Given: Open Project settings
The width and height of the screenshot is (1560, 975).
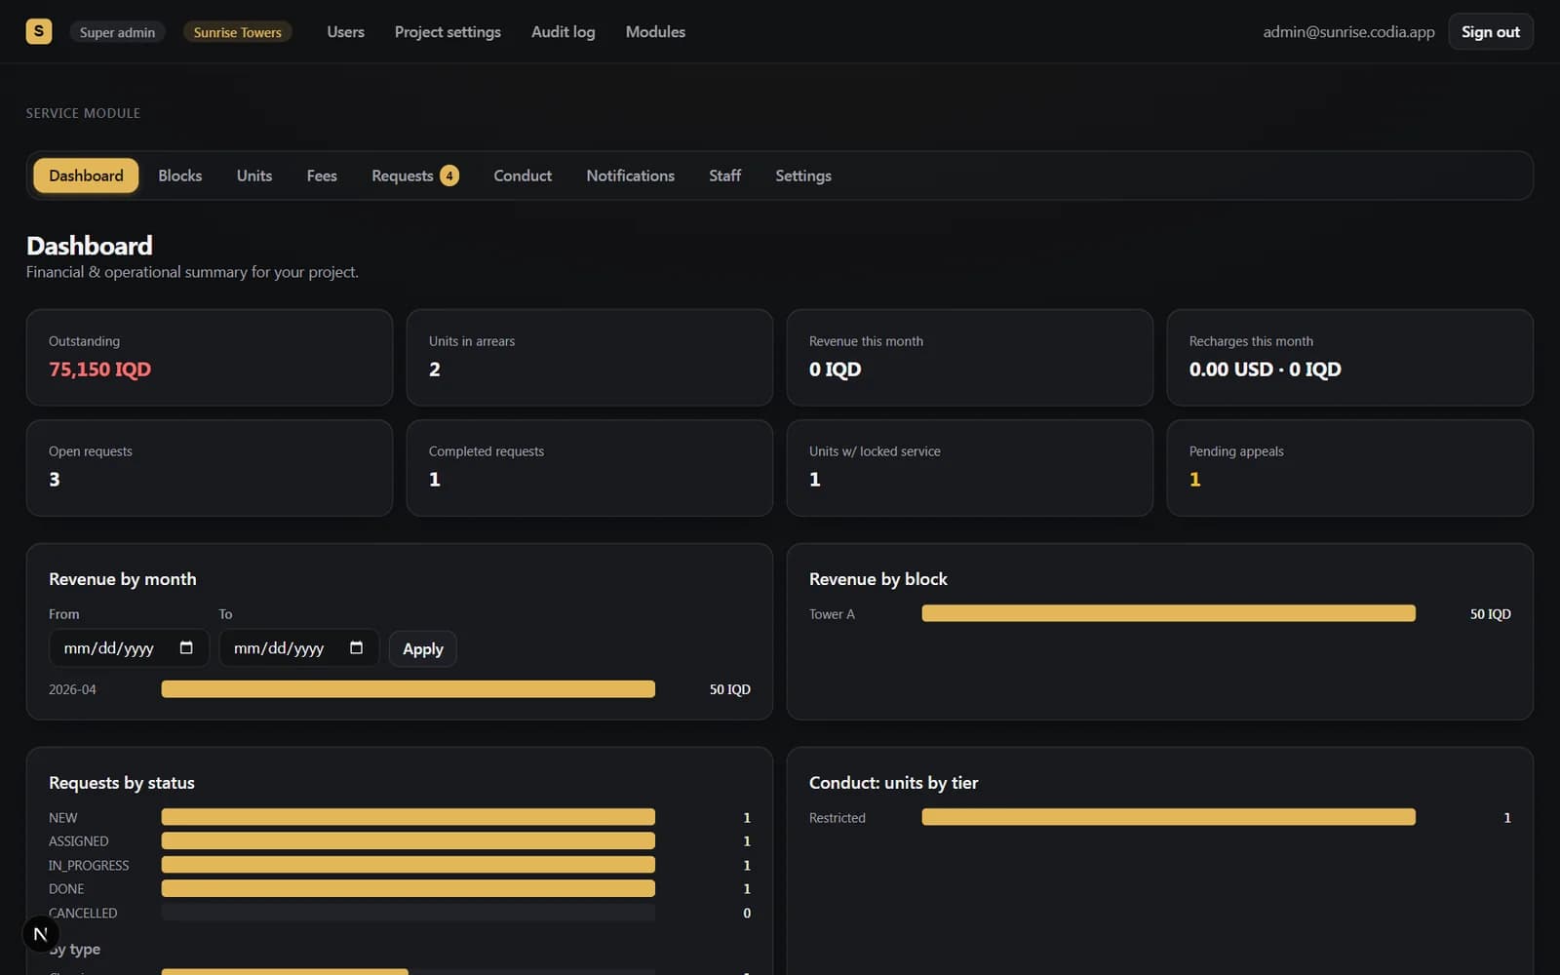Looking at the screenshot, I should pos(448,32).
